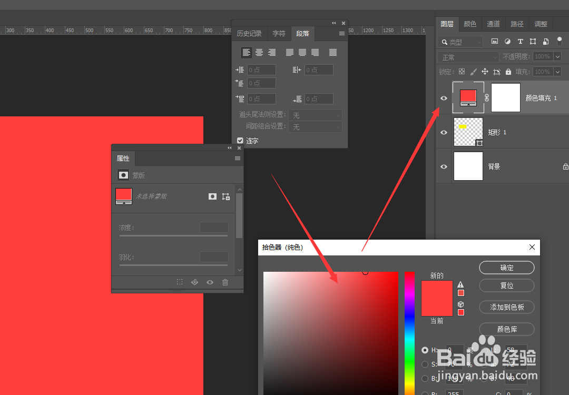Viewport: 569px width, 395px height.
Task: Select center align text in Paragraph panel
Action: 259,53
